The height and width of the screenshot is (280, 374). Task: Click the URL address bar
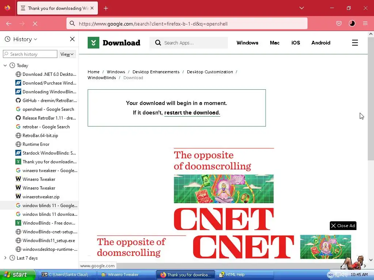point(187,24)
